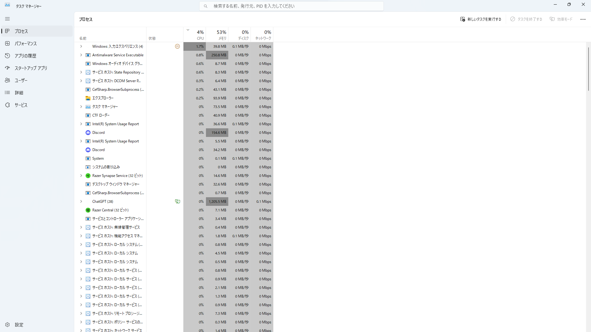Screen dimensions: 591x332
Task: Expand サービス ホスト: DCOM Server row
Action: tap(81, 81)
